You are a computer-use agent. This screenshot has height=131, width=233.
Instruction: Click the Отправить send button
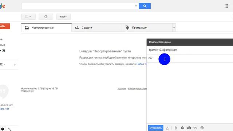[155, 128]
